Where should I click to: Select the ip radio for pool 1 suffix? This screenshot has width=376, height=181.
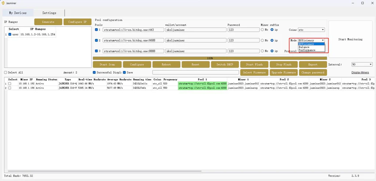[x=272, y=30]
